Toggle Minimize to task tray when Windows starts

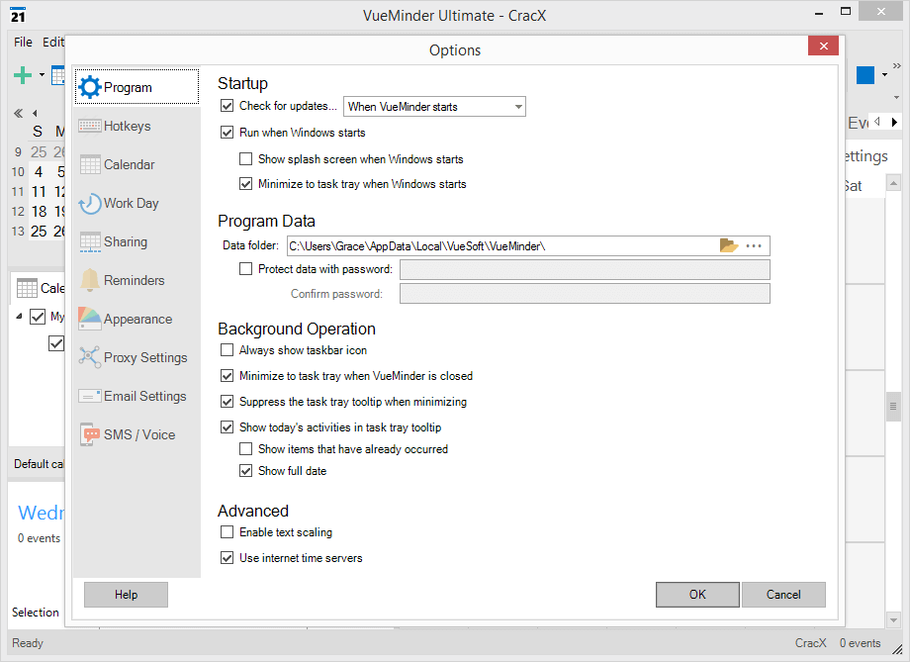click(x=246, y=184)
